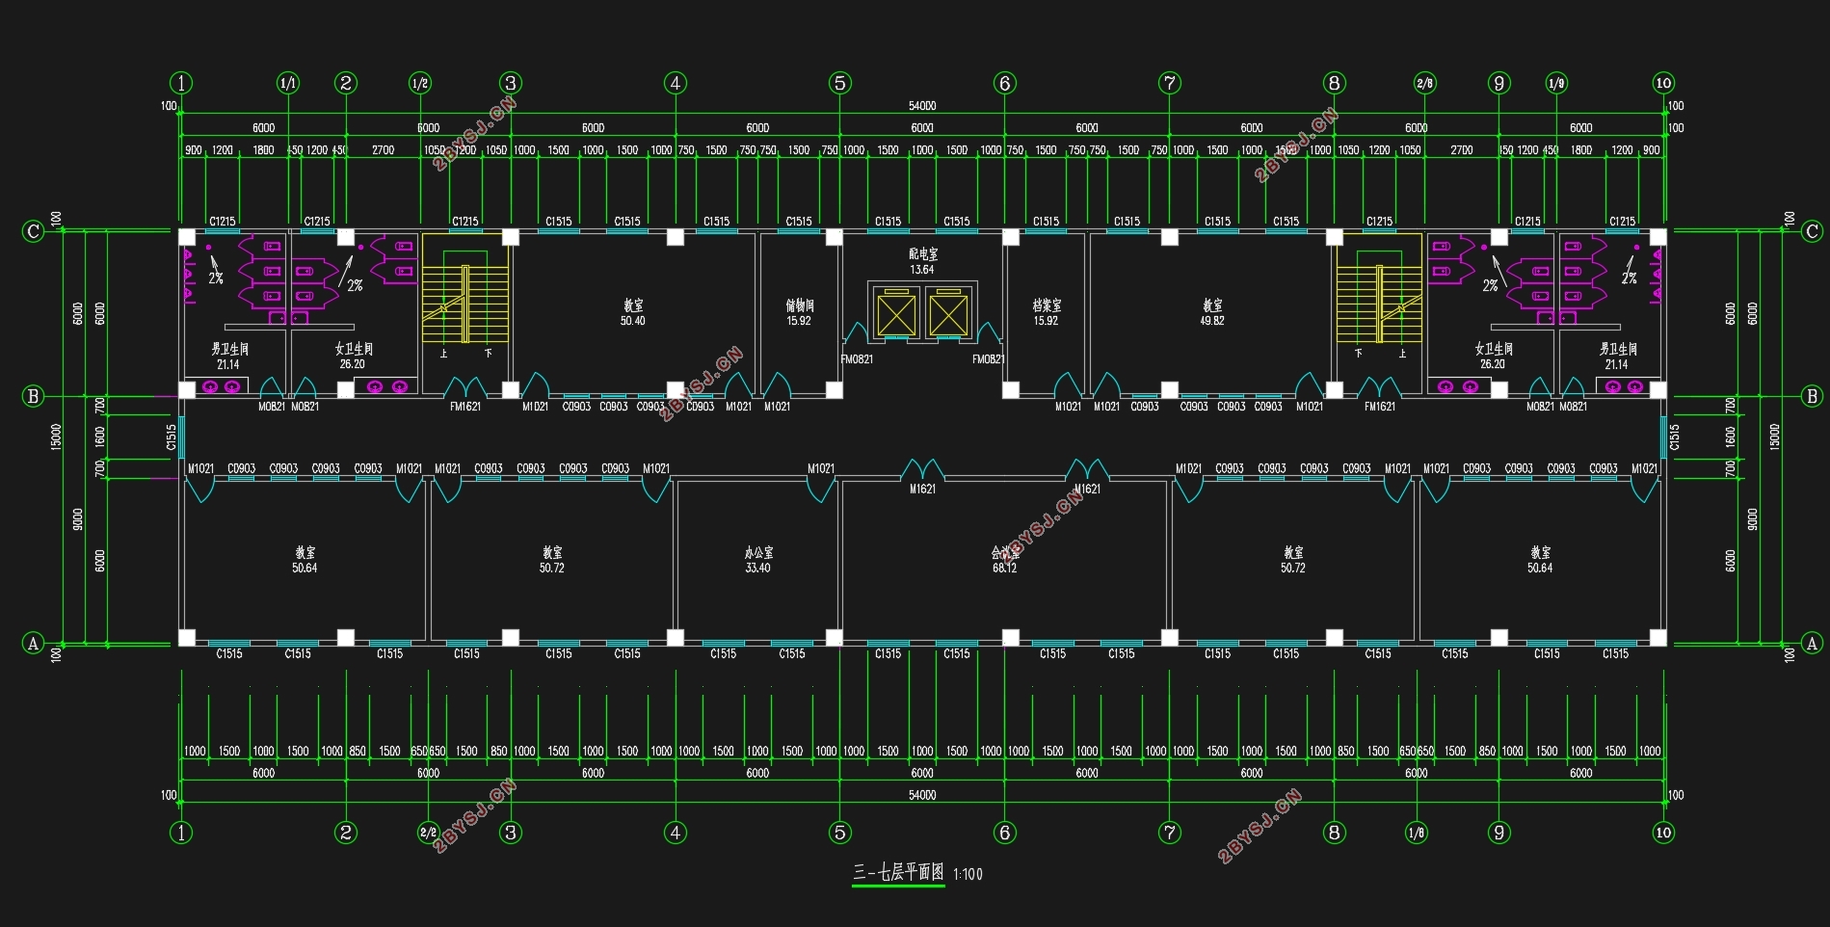Select grid axis bubble 1/2
The width and height of the screenshot is (1830, 927).
tap(420, 83)
